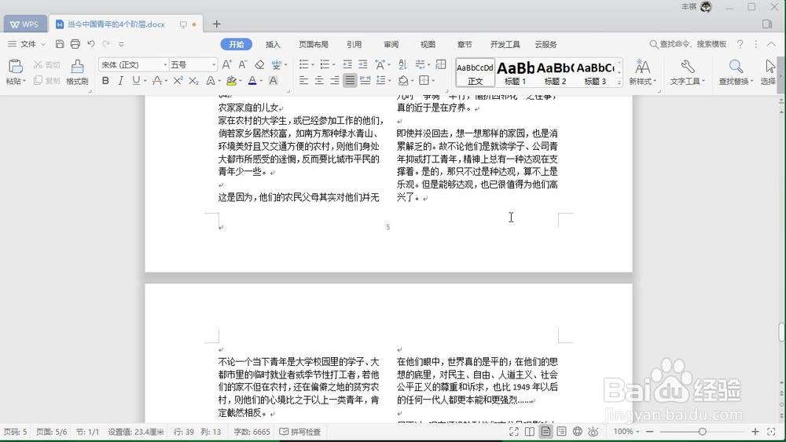Click the New Style (新样式) button
The height and width of the screenshot is (442, 786).
643,72
